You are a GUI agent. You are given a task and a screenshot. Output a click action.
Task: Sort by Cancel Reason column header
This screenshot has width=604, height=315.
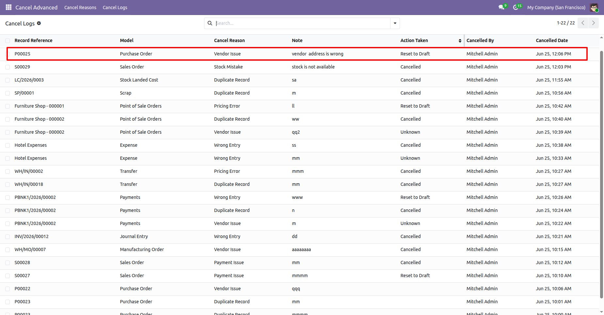click(x=230, y=40)
